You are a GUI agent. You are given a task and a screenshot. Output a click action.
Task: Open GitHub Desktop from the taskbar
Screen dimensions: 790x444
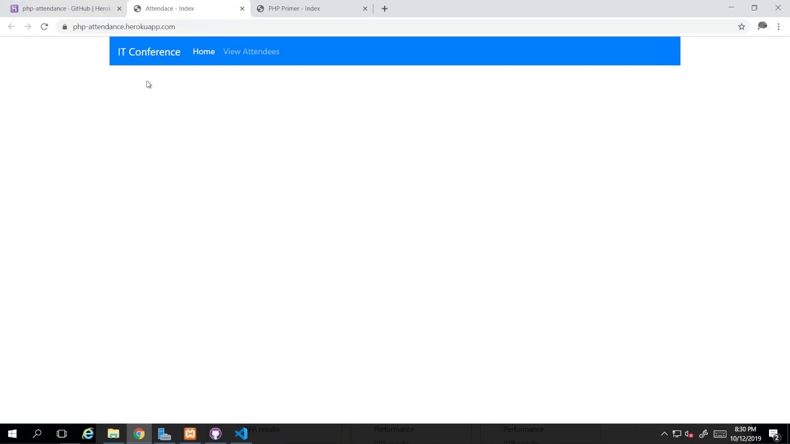point(215,434)
